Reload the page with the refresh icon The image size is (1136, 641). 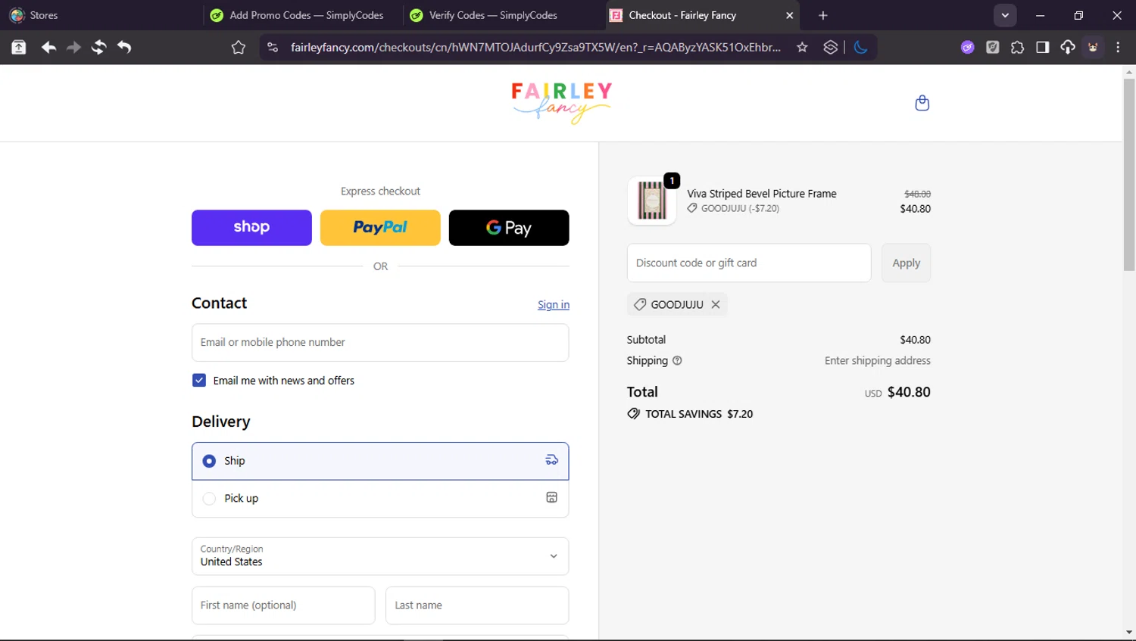click(x=98, y=48)
